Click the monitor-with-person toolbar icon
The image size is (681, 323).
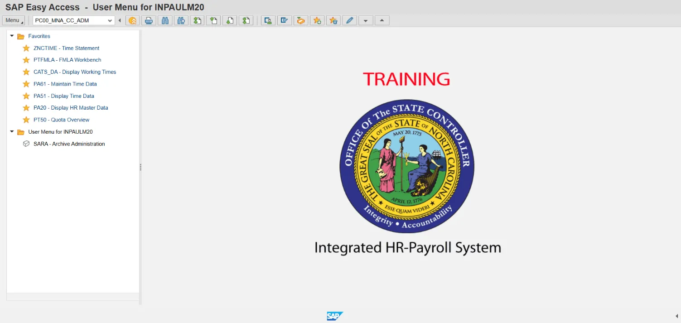coord(268,21)
